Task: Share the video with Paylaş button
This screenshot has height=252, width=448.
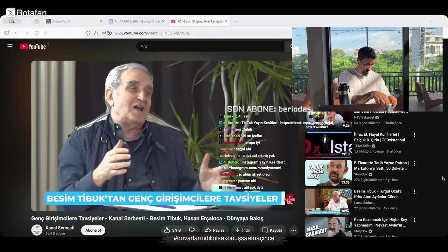Action: click(x=215, y=230)
